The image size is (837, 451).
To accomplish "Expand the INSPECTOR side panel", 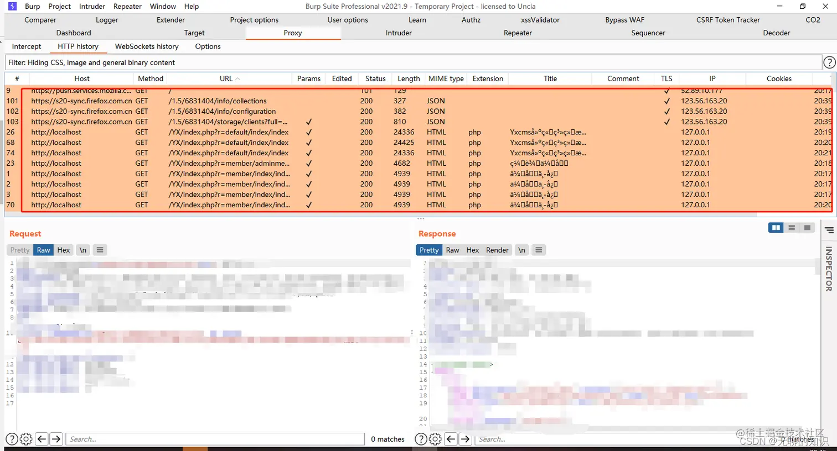I will pos(829,269).
